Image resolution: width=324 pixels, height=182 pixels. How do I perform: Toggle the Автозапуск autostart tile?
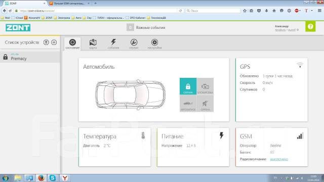(188, 103)
